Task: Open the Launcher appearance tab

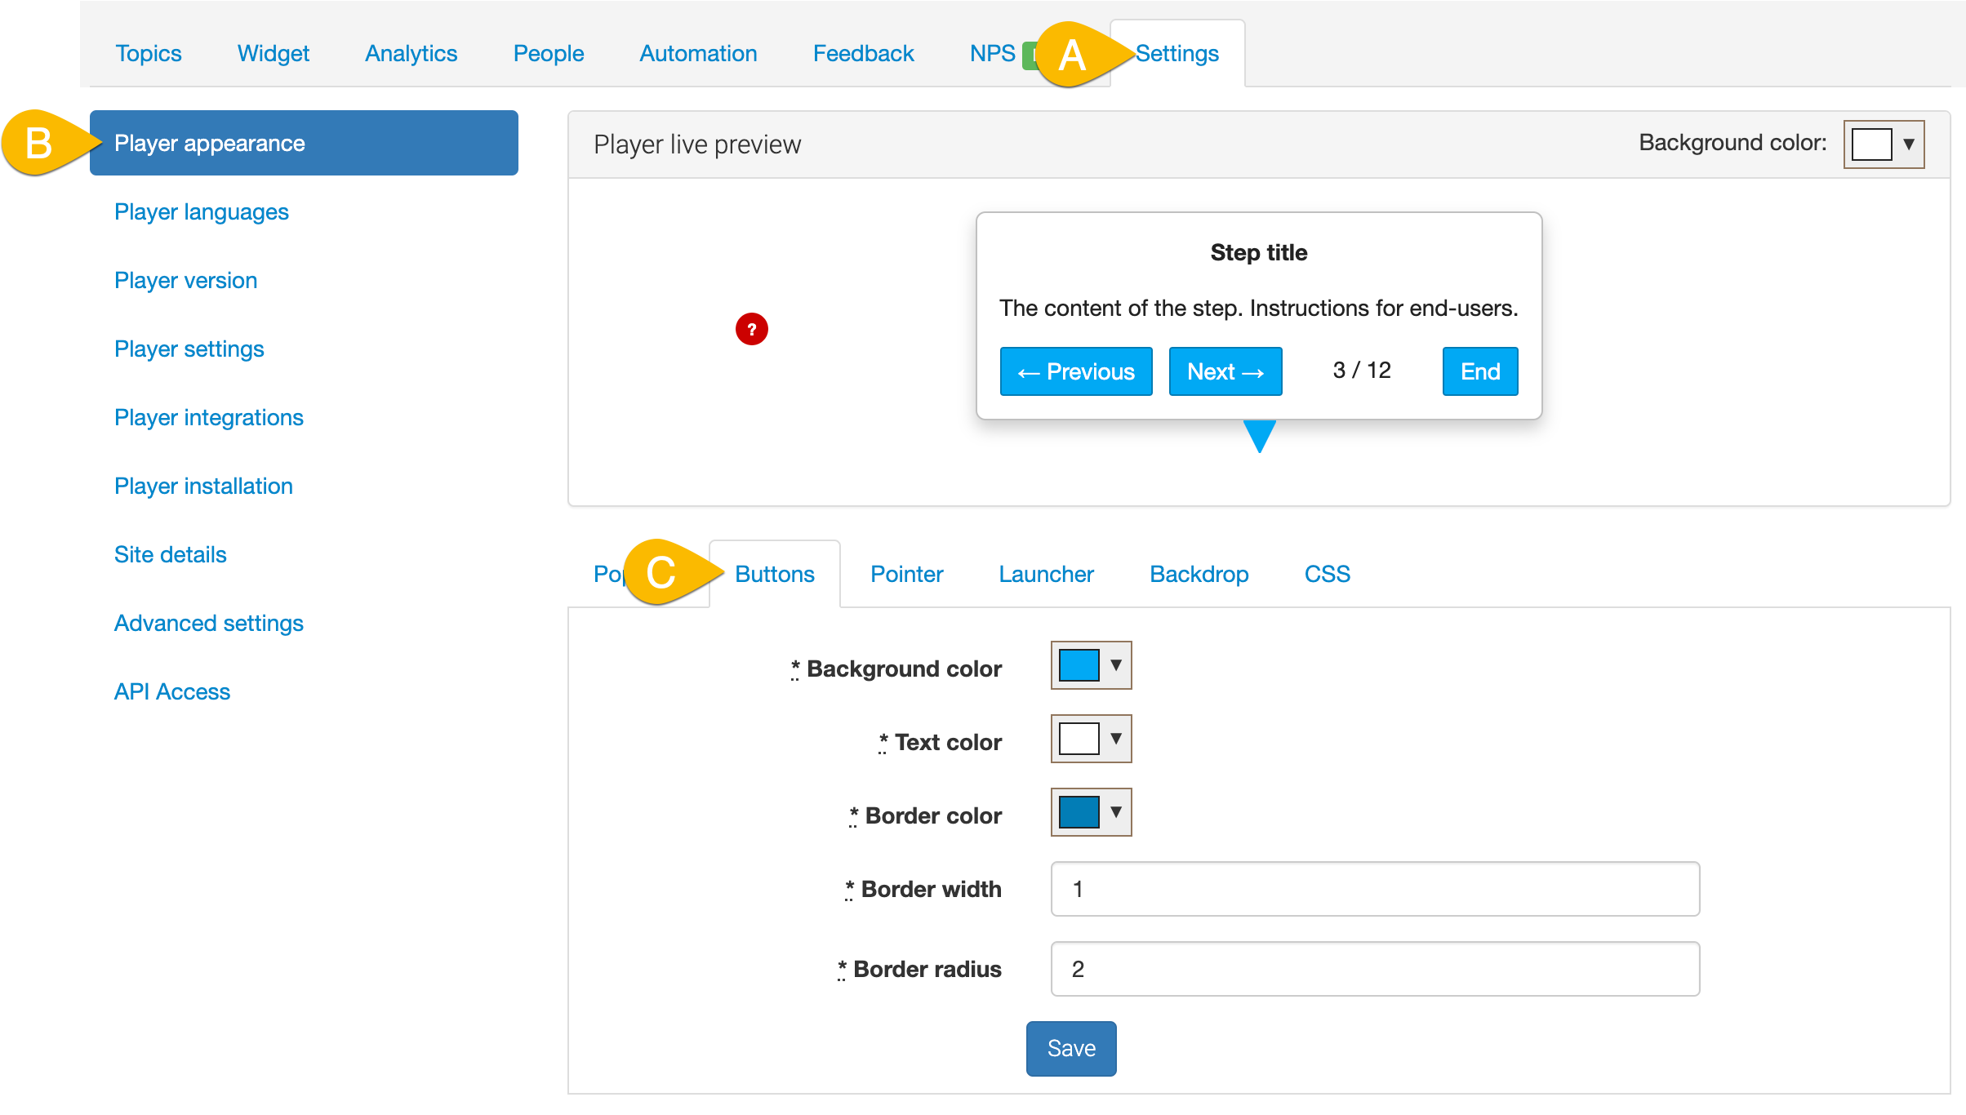Action: (1046, 574)
